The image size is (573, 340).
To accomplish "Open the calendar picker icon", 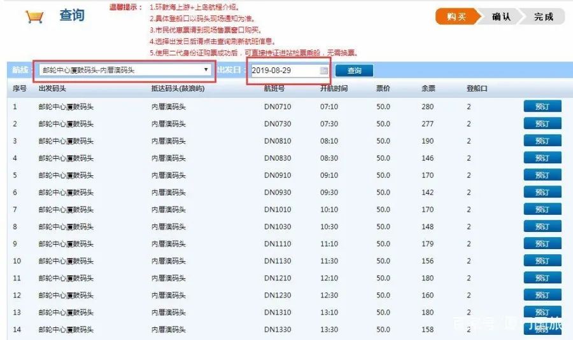I will (x=324, y=71).
